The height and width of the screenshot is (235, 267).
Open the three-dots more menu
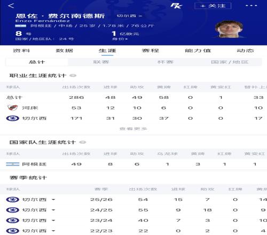tap(251, 6)
